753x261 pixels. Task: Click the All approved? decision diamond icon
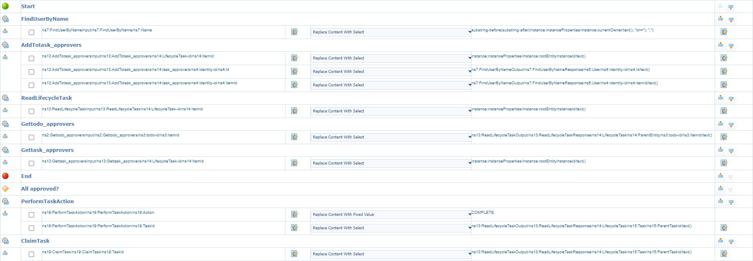[5, 189]
